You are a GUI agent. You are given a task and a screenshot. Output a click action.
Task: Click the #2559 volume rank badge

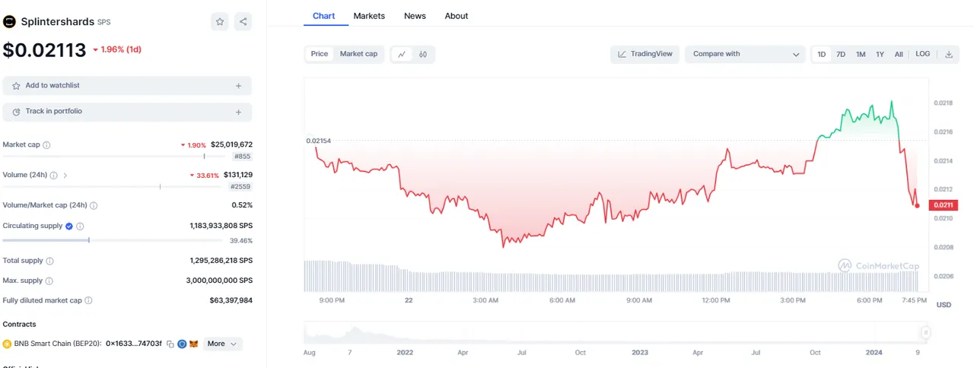240,186
